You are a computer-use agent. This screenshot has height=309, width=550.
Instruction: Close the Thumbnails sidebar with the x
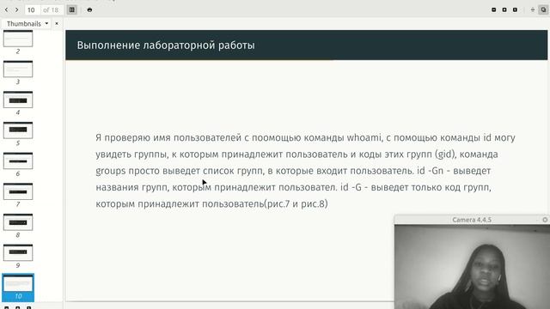point(57,24)
